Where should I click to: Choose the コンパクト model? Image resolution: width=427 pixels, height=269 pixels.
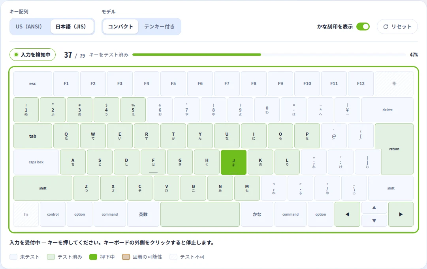point(120,27)
